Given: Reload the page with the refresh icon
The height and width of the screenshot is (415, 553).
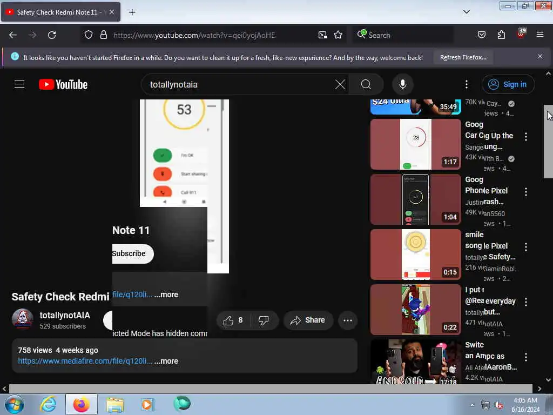Looking at the screenshot, I should pos(52,35).
